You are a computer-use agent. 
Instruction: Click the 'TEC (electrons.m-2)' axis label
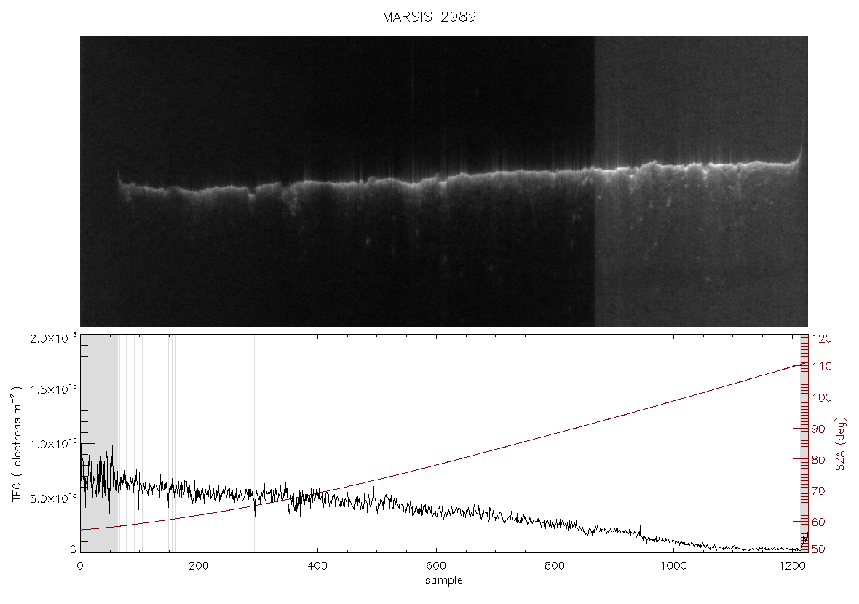click(17, 444)
